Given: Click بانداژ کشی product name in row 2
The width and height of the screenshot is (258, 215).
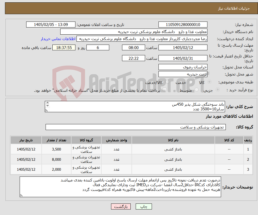Looking at the screenshot, I should 173,159.
